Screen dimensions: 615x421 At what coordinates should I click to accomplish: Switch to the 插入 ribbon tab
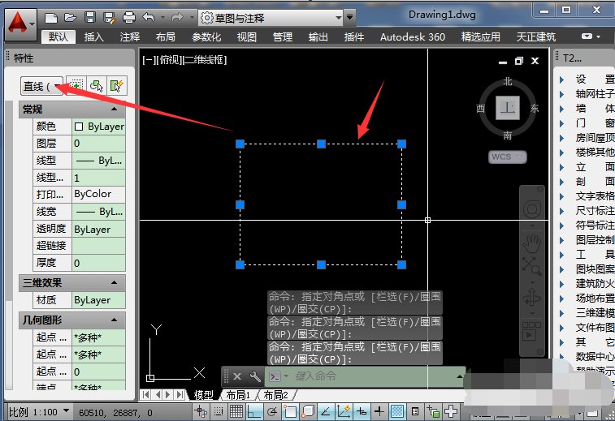(x=94, y=37)
